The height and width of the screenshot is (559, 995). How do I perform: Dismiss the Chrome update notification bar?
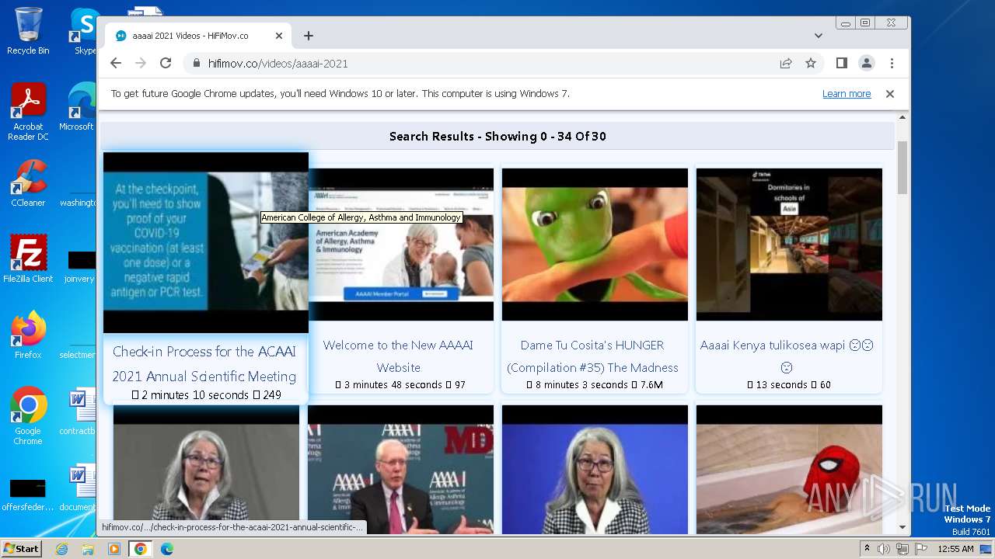coord(890,94)
